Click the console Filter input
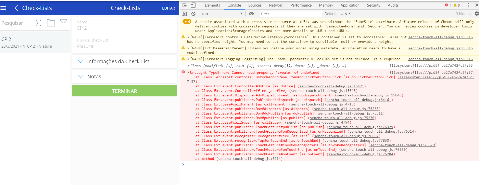Image resolution: width=479 pixels, height=185 pixels. pos(290,14)
